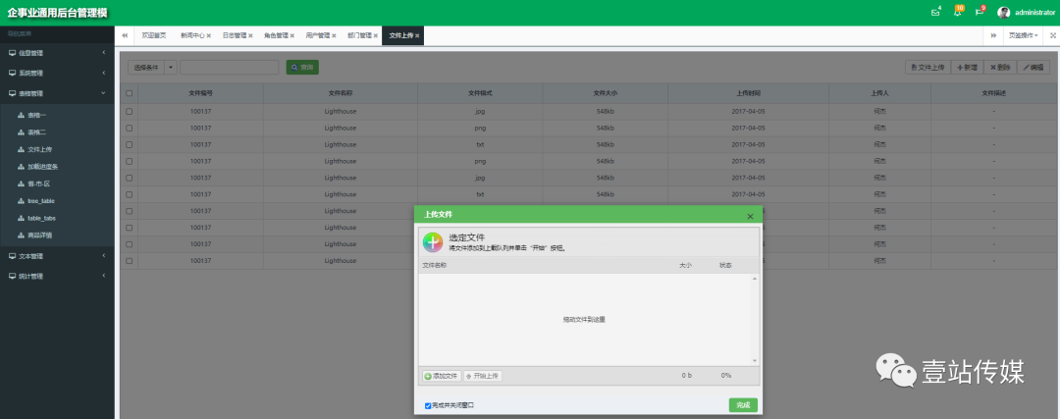1060x419 pixels.
Task: Close the 部门管理 tab with its x
Action: click(376, 35)
